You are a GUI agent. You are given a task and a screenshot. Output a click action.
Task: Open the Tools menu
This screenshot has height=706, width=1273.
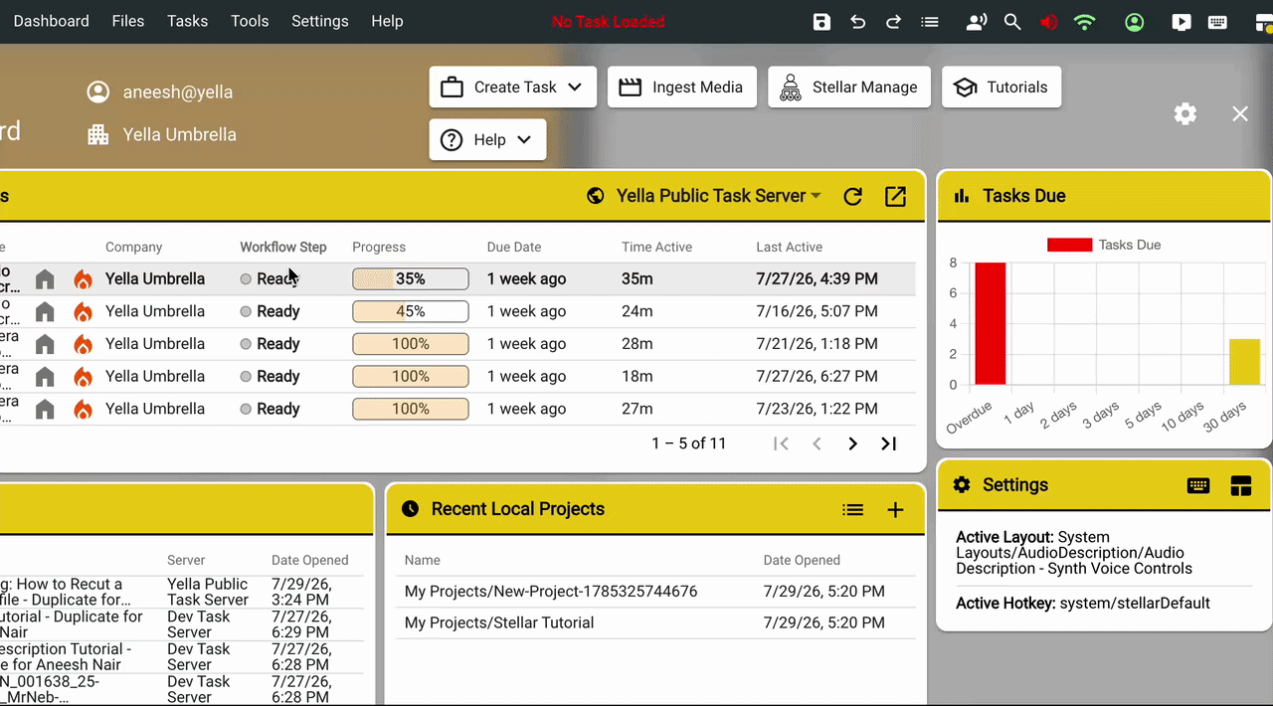click(250, 21)
